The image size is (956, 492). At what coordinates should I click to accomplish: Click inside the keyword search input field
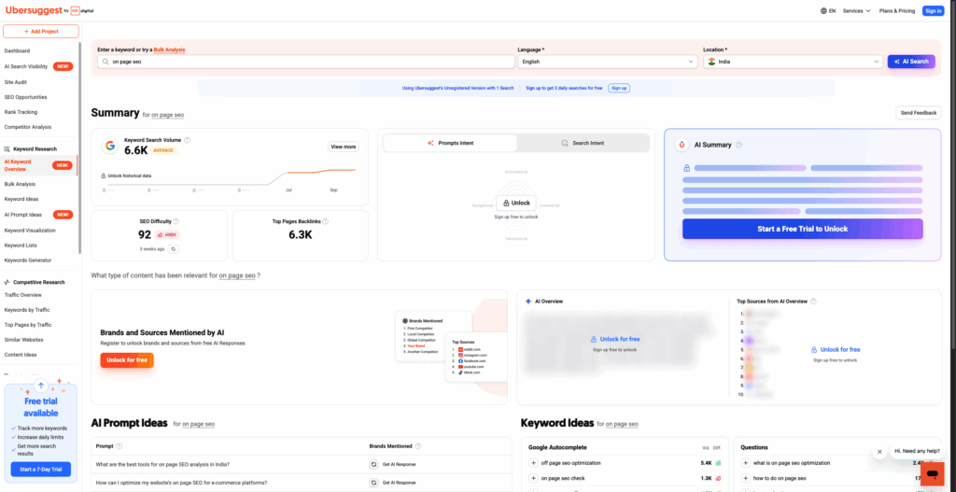click(306, 62)
